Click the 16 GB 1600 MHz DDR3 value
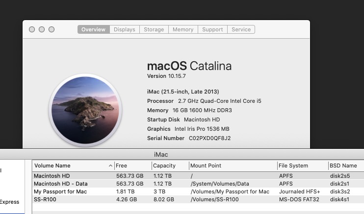 click(x=202, y=110)
